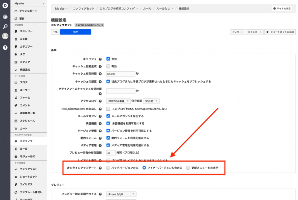Open the 30日間 retention period dropdown

[x=151, y=101]
